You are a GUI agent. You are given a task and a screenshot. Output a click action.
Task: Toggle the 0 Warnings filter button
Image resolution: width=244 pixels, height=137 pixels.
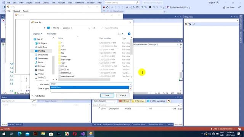click(138, 101)
